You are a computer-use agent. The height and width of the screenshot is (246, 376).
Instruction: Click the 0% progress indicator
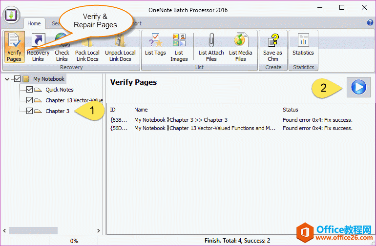74,241
